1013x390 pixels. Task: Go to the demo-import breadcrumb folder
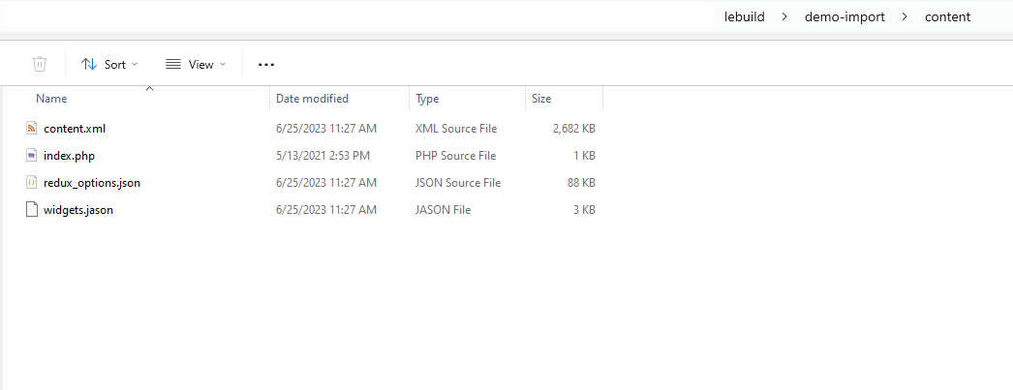(845, 17)
